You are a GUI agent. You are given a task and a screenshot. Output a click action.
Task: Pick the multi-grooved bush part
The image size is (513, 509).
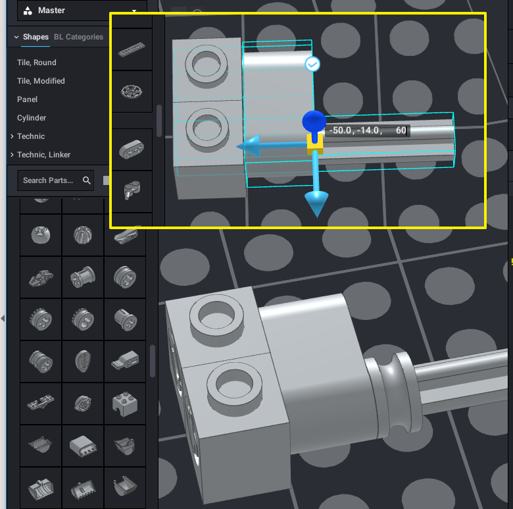[x=41, y=362]
